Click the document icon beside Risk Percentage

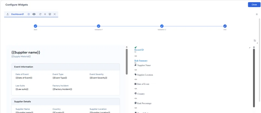[135, 103]
